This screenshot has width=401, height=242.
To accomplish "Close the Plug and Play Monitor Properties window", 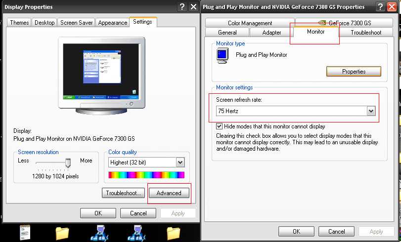I will (x=393, y=7).
